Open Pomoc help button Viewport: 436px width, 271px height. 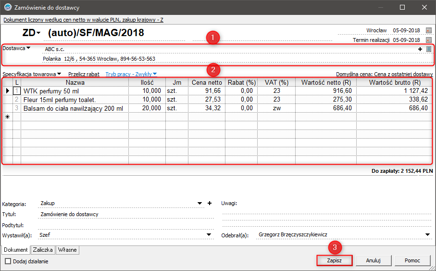coord(412,260)
